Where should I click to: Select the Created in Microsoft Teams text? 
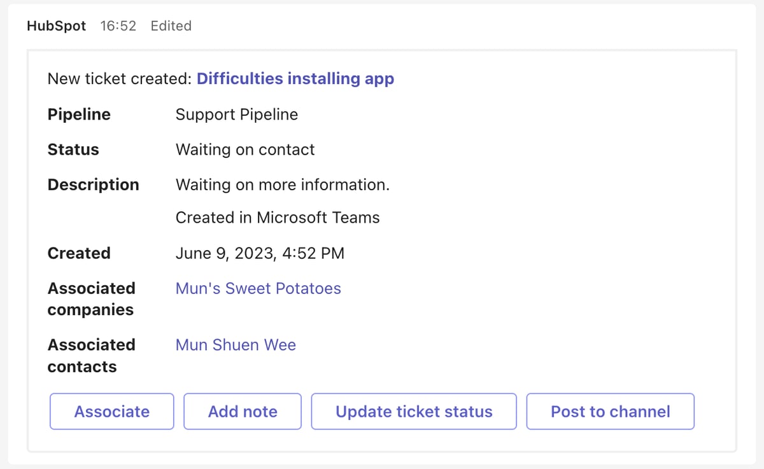[x=278, y=217]
